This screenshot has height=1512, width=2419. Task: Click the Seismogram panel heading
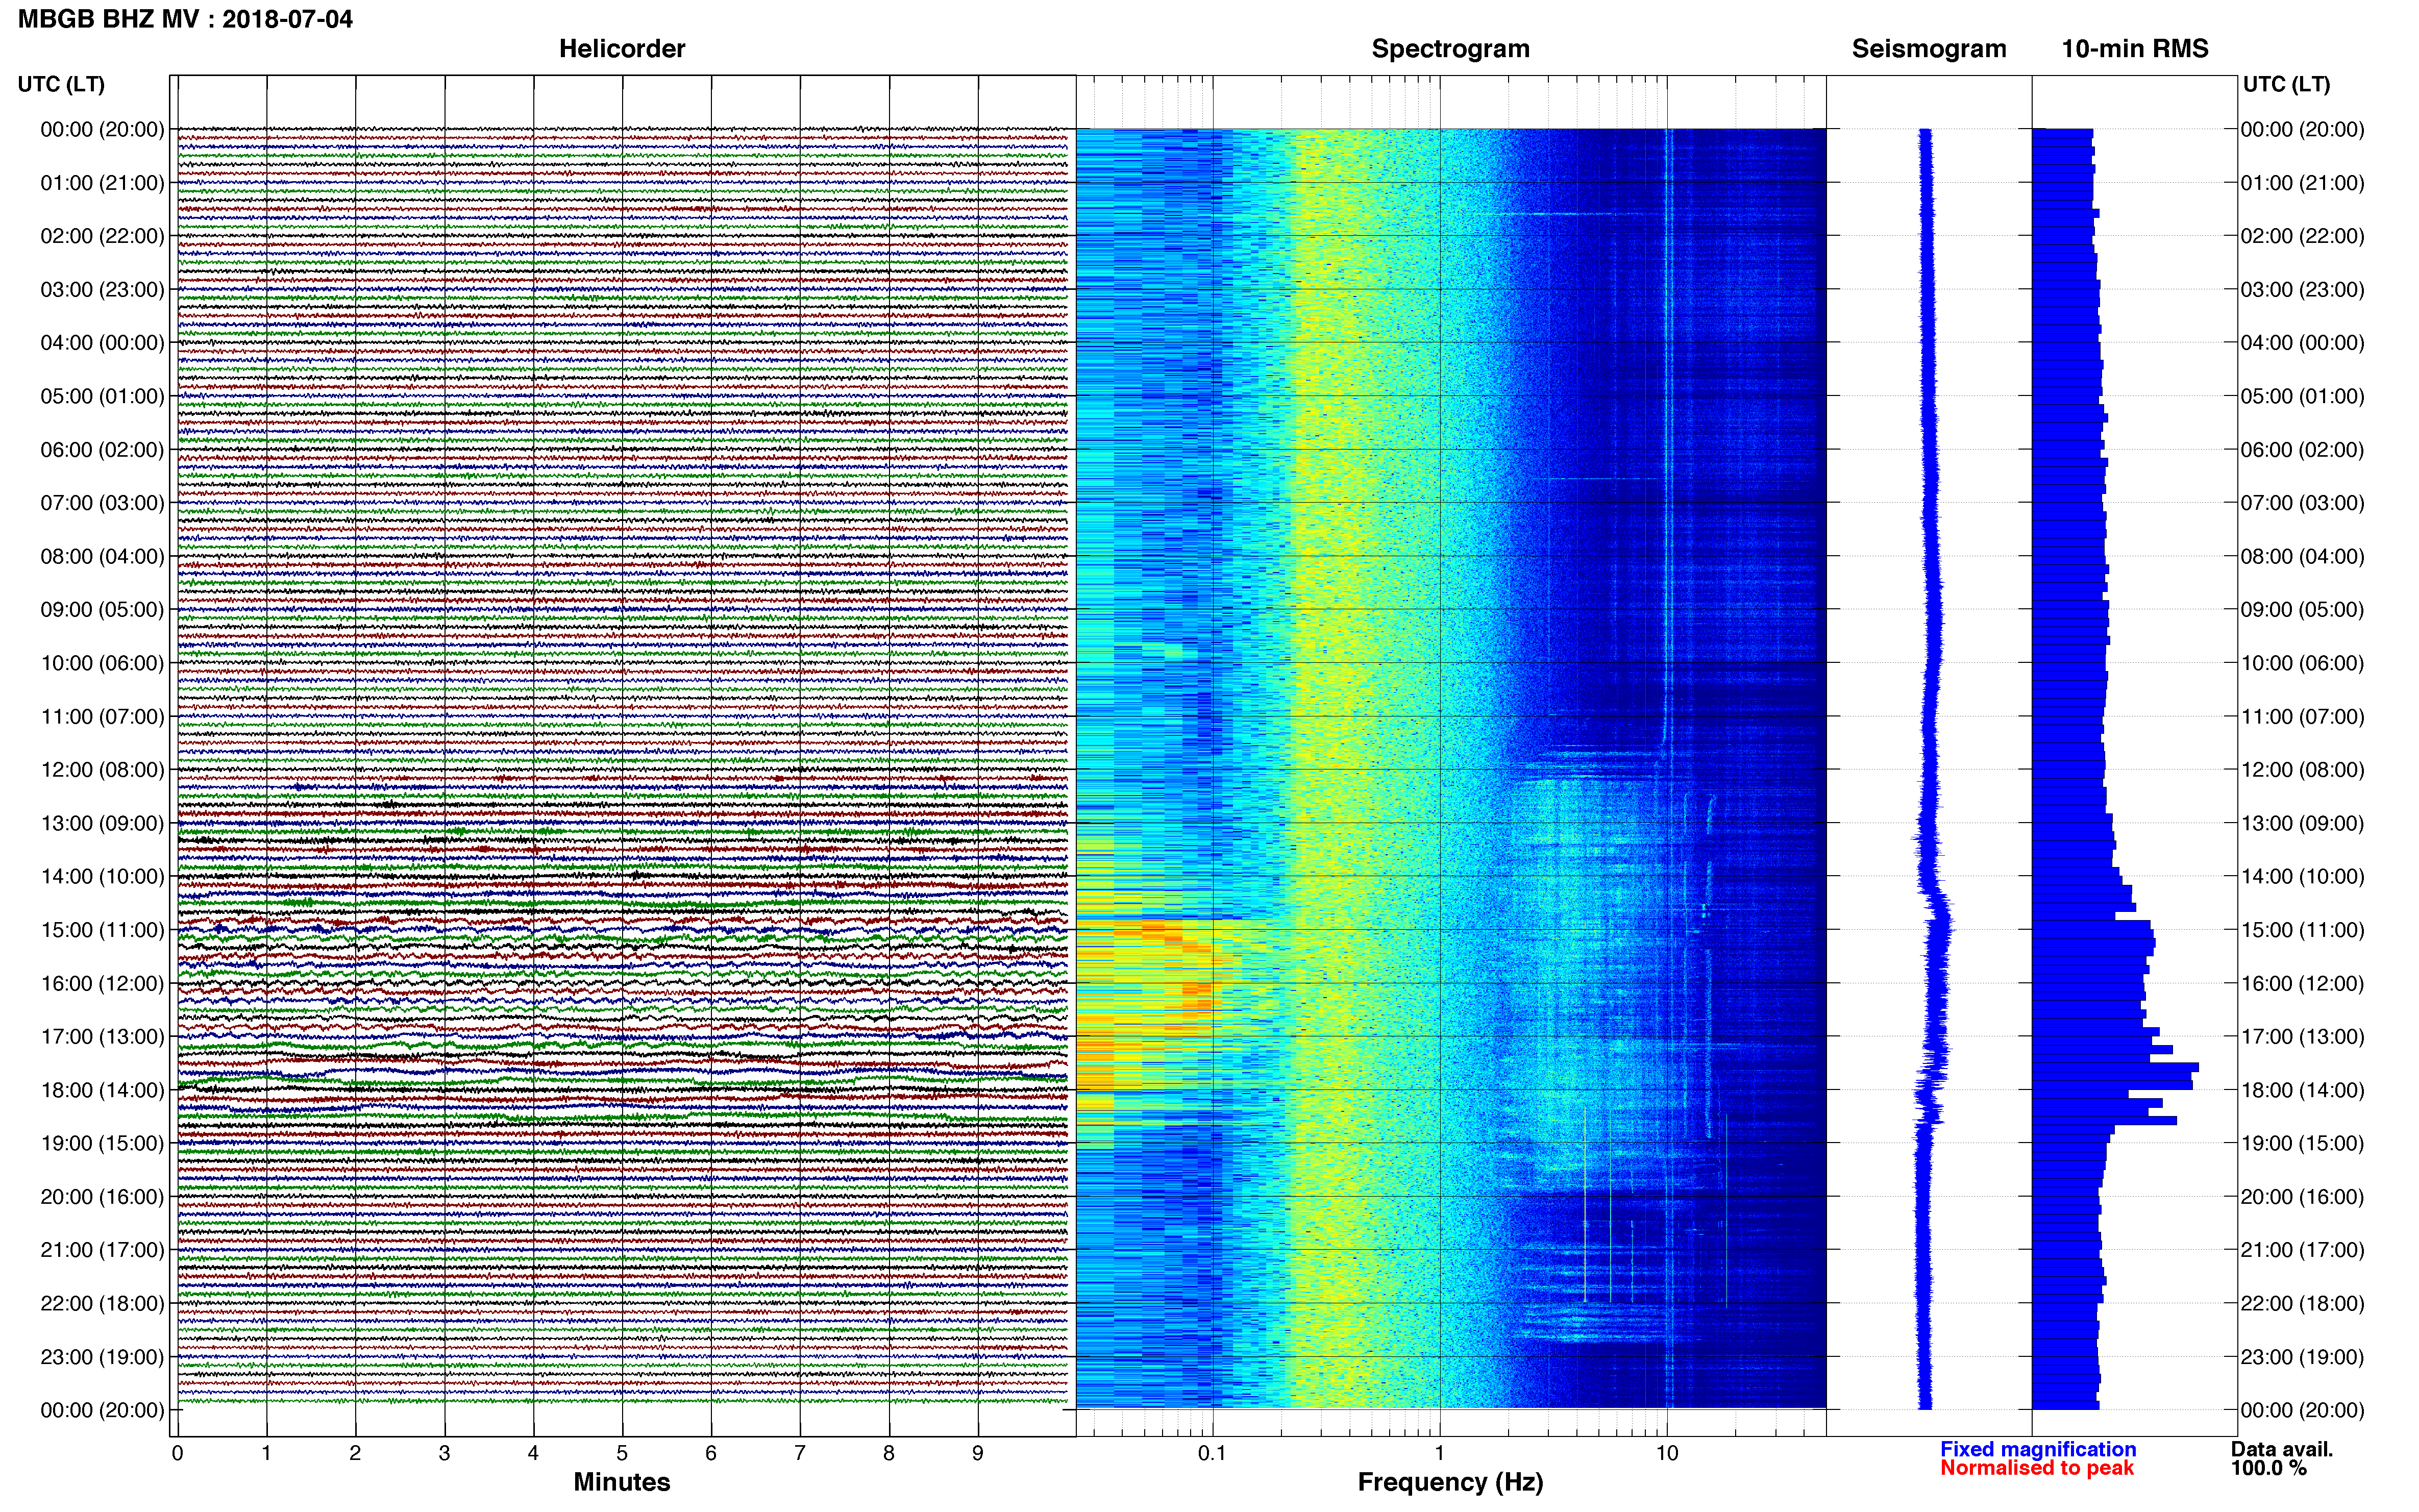[1929, 49]
